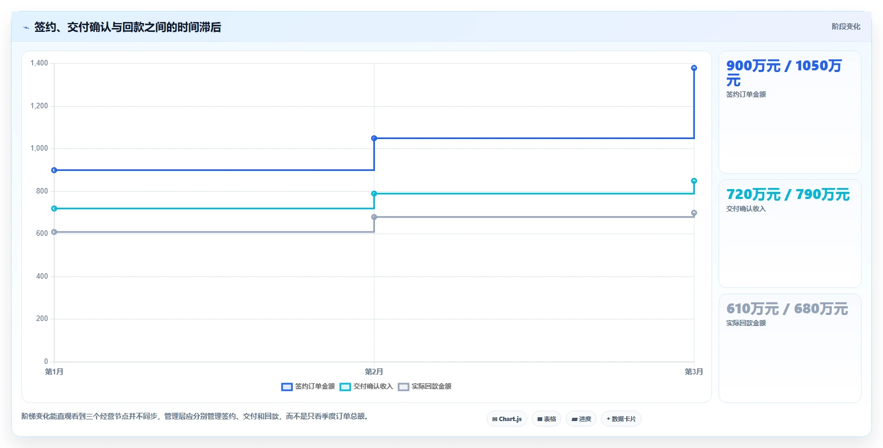This screenshot has height=448, width=883.
Task: Toggle the 交付确认收入 legend color box
Action: coord(345,387)
